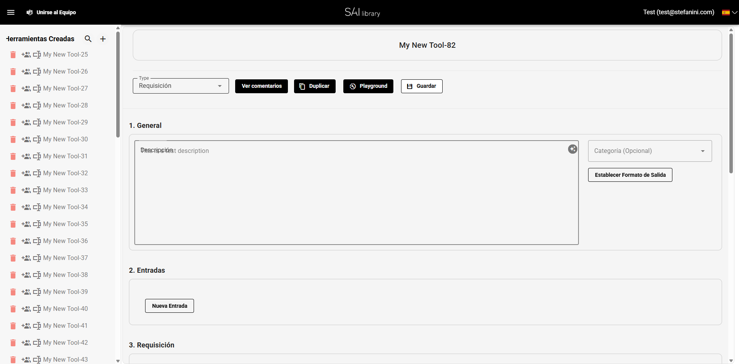This screenshot has height=364, width=739.
Task: Share My New Tool-40 with add-users icon
Action: click(x=26, y=309)
